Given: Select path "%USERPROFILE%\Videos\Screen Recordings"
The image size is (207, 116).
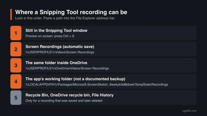Looking at the screenshot, I should [x=60, y=52].
